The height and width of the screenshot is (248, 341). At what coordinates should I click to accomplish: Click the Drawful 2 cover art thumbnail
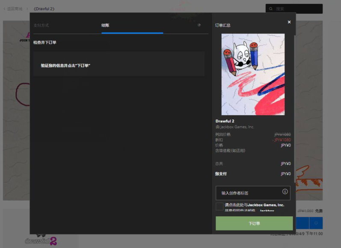253,74
